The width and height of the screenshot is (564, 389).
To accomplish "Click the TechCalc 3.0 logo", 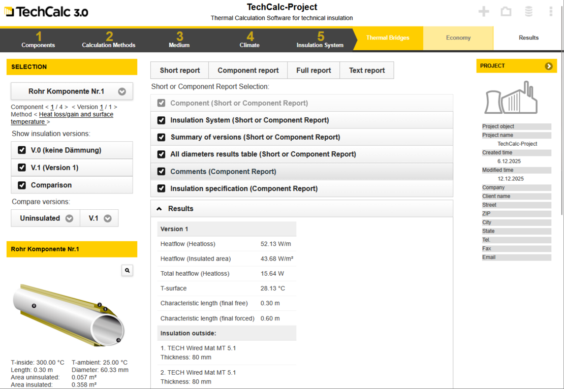I will (46, 12).
